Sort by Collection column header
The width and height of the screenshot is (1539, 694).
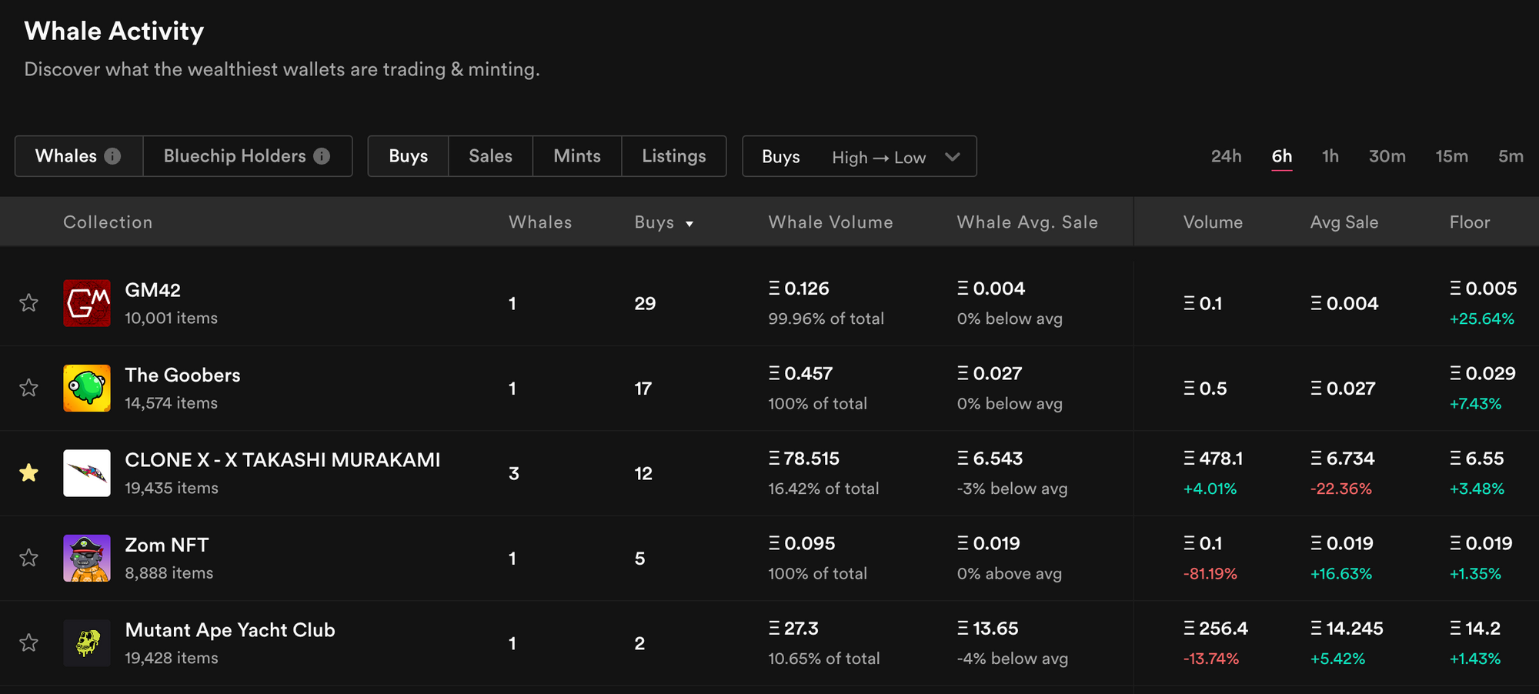[108, 222]
